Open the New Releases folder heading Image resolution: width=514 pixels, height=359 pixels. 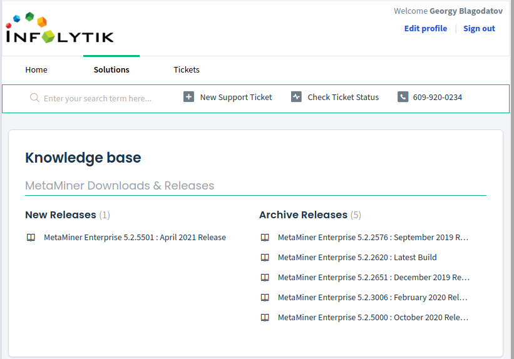61,215
